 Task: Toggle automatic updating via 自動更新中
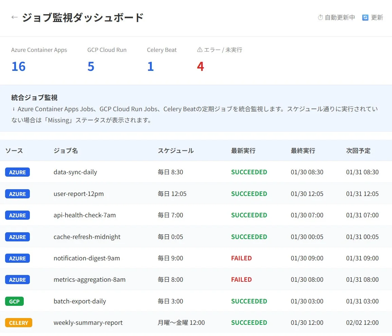coord(339,17)
